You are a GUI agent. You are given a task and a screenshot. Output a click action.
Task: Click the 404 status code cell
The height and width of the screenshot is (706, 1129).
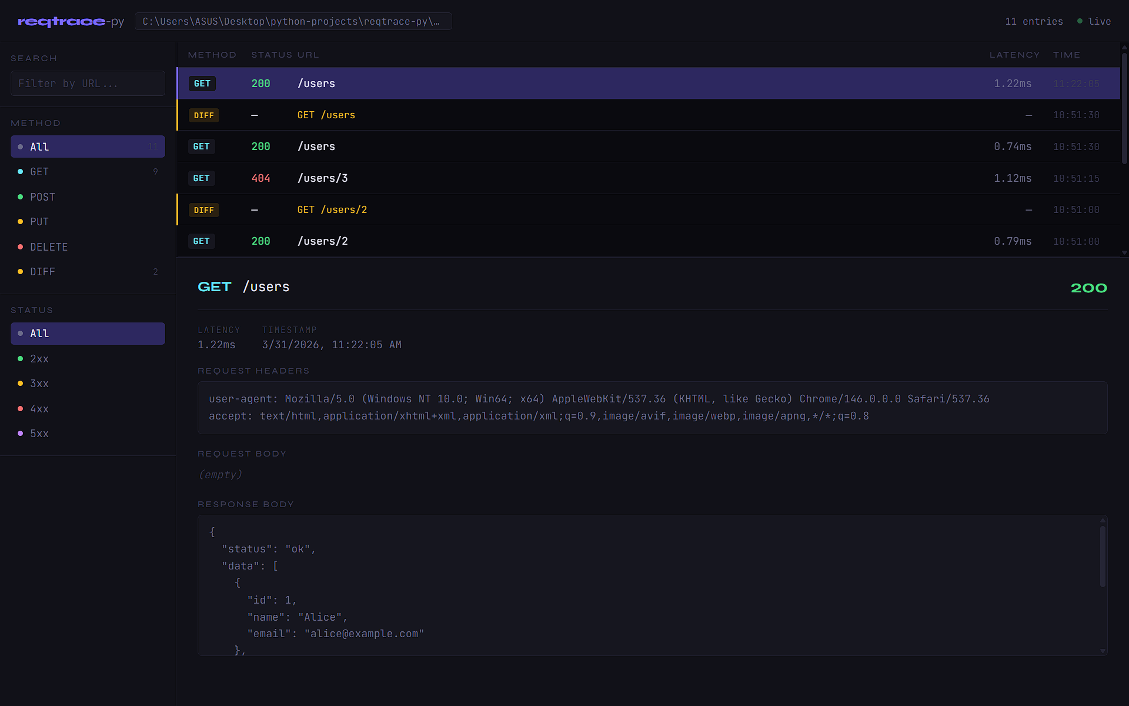click(260, 178)
